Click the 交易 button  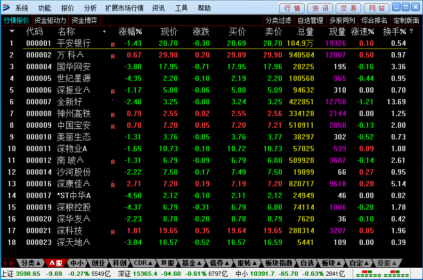click(x=348, y=9)
